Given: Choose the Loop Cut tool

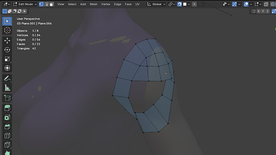Looking at the screenshot, I should [x=7, y=136].
